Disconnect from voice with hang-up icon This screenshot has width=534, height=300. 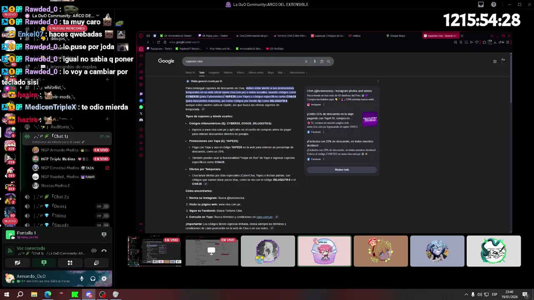[x=104, y=250]
